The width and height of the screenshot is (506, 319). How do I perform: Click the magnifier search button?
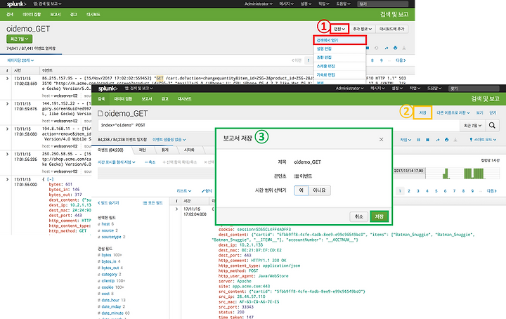(x=492, y=125)
